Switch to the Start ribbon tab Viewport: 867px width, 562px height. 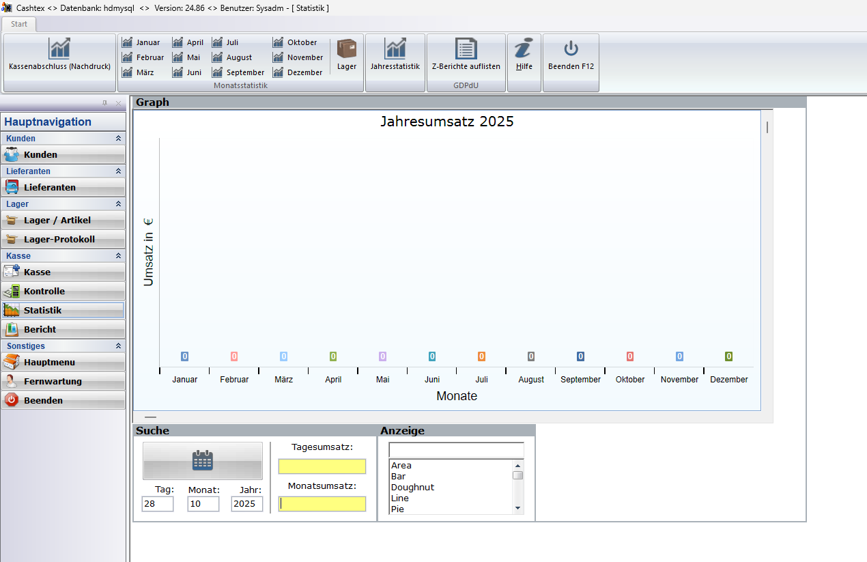[x=19, y=24]
